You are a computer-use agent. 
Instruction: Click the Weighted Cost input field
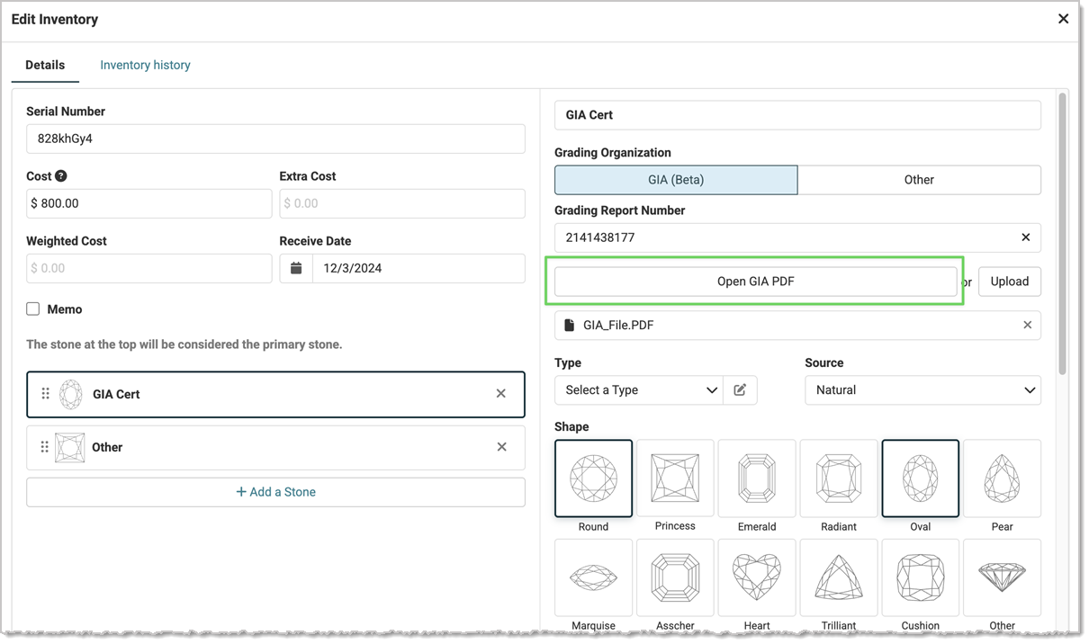pyautogui.click(x=148, y=268)
